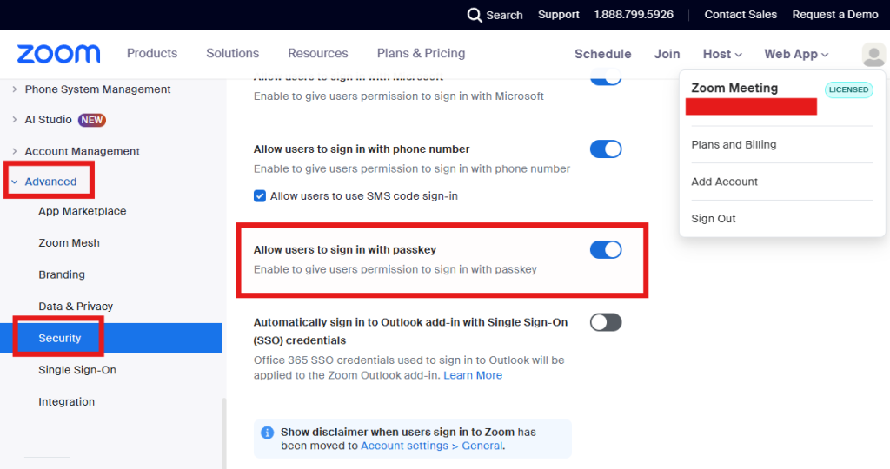
Task: Click the Zoom logo
Action: pyautogui.click(x=58, y=54)
